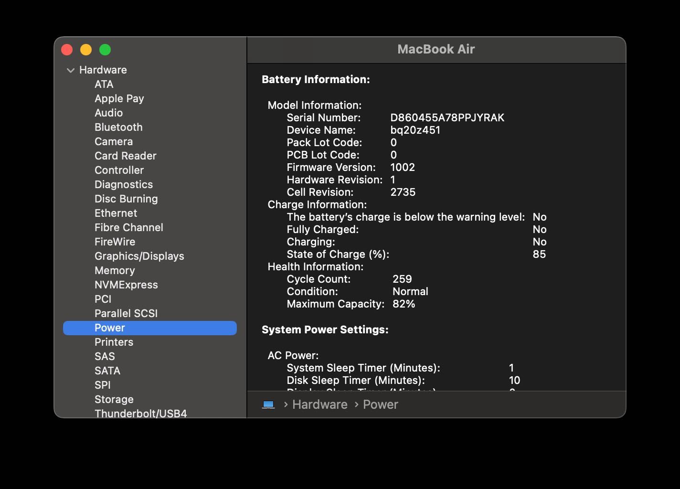Click the Hardware Revision label
680x489 pixels.
[x=335, y=180]
